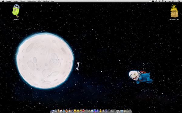Open the Time Machine menu bar icon
This screenshot has width=182, height=113.
pyautogui.click(x=156, y=1)
